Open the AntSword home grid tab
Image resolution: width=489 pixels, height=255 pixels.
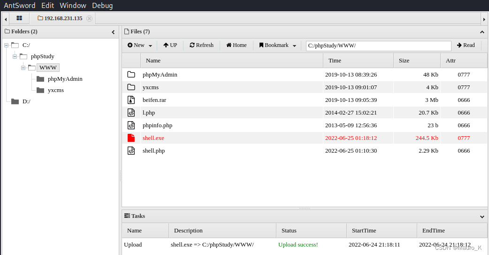19,18
